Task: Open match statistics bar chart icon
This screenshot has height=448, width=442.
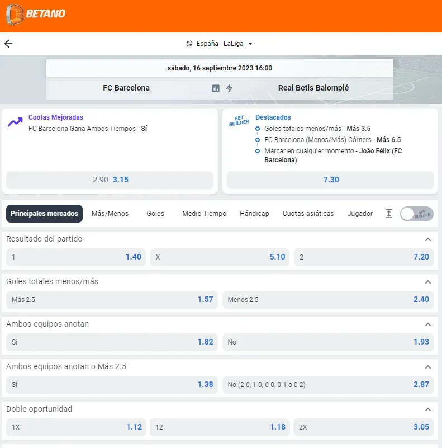Action: [216, 88]
